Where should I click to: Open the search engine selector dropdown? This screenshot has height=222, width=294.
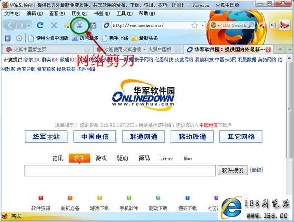[x=215, y=25]
